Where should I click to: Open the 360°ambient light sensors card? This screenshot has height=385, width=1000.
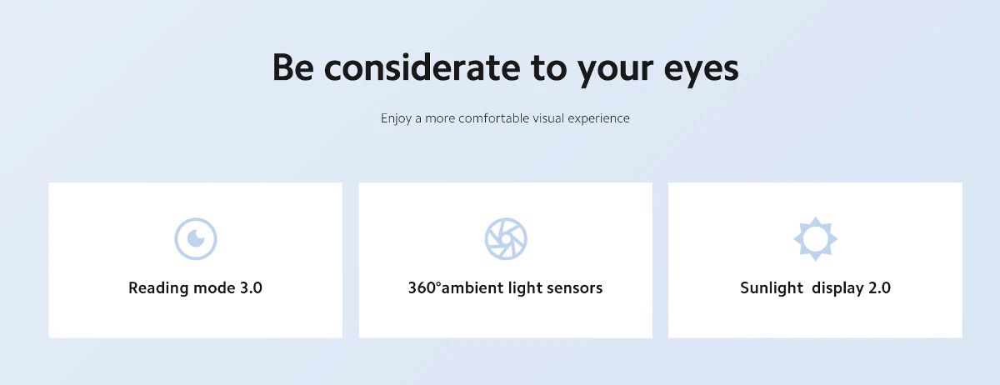click(506, 260)
